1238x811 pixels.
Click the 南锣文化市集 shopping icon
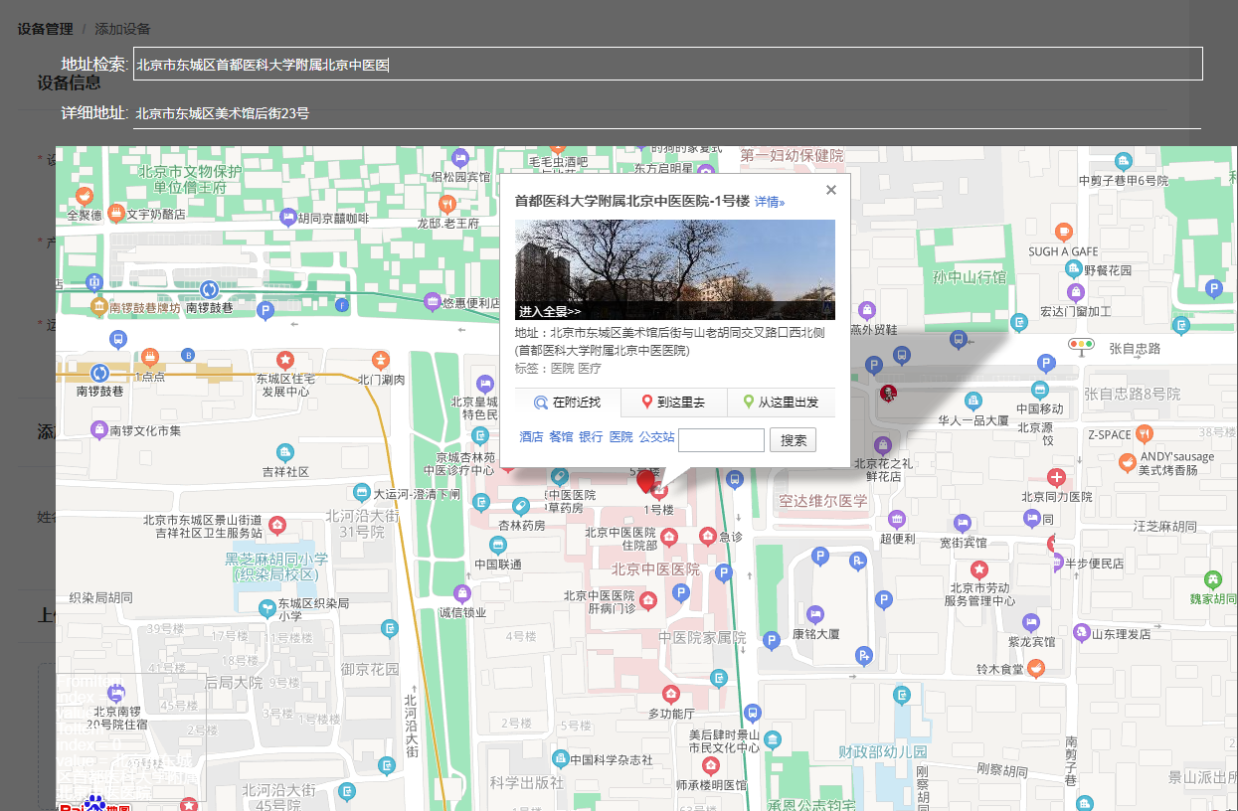click(x=98, y=430)
